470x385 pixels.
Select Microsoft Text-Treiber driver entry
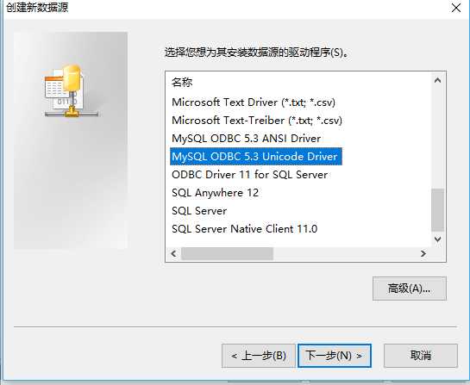(x=257, y=121)
